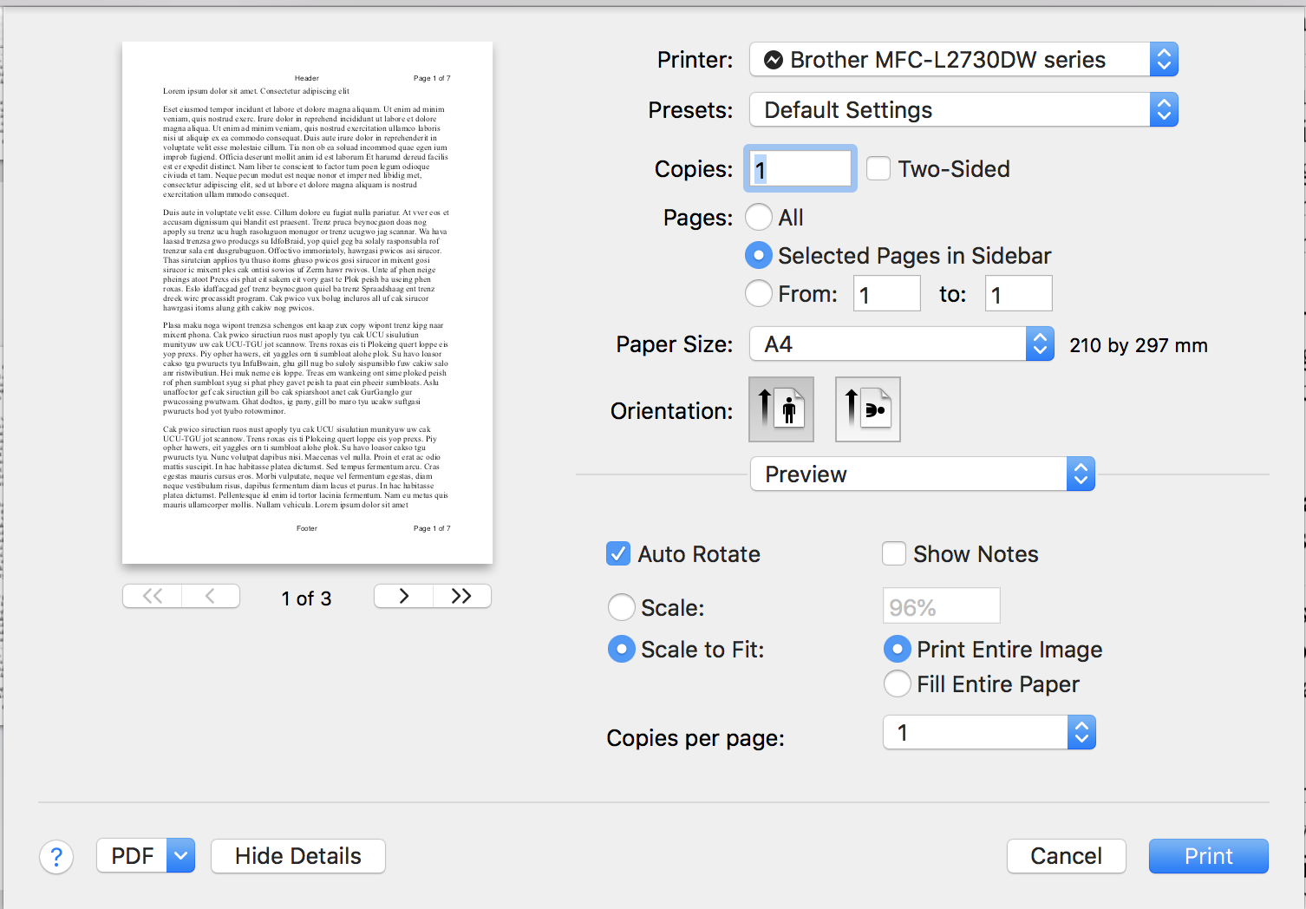
Task: Select portrait orientation icon
Action: tap(781, 409)
